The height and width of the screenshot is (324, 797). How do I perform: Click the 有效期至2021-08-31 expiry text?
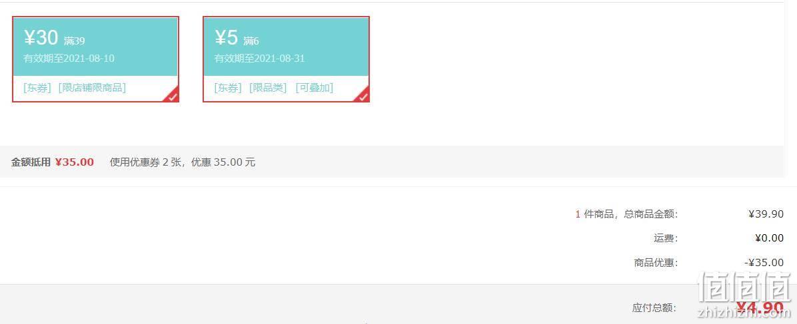259,59
